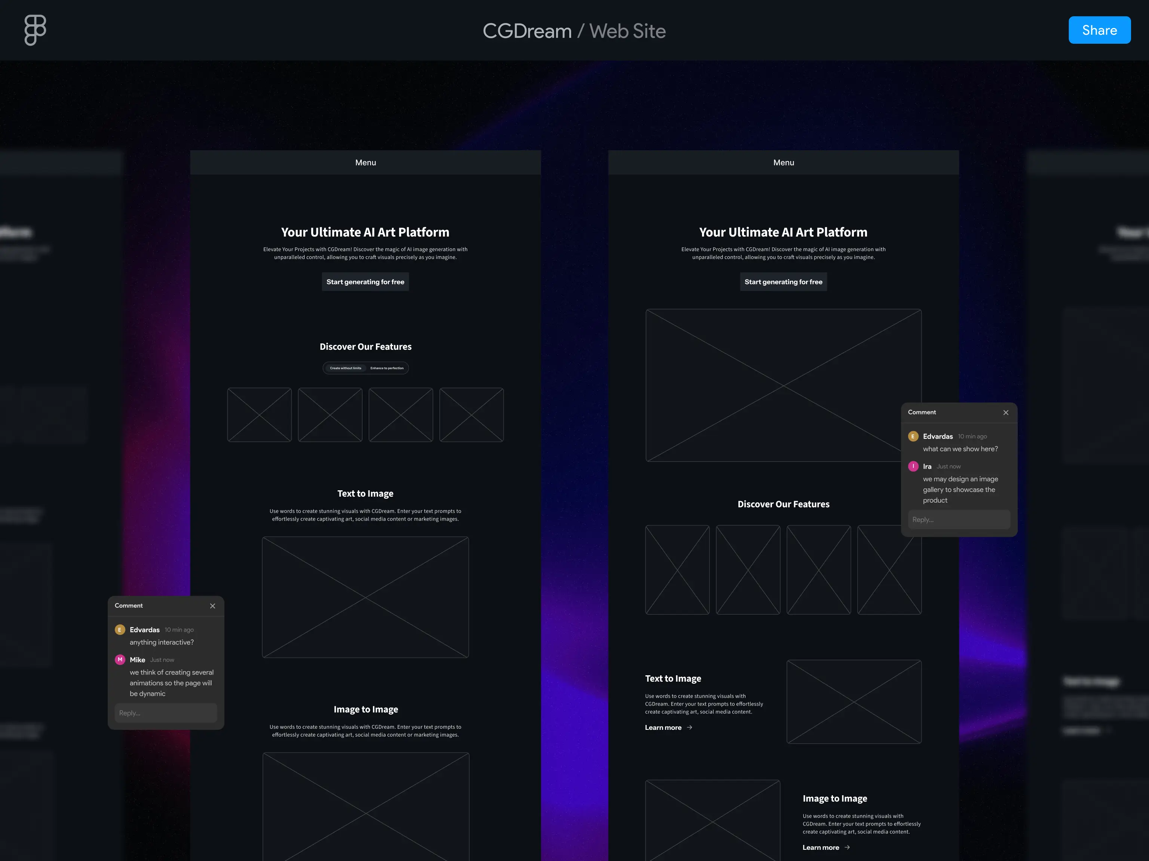Click Text to Image heading in left wireframe

tap(365, 494)
